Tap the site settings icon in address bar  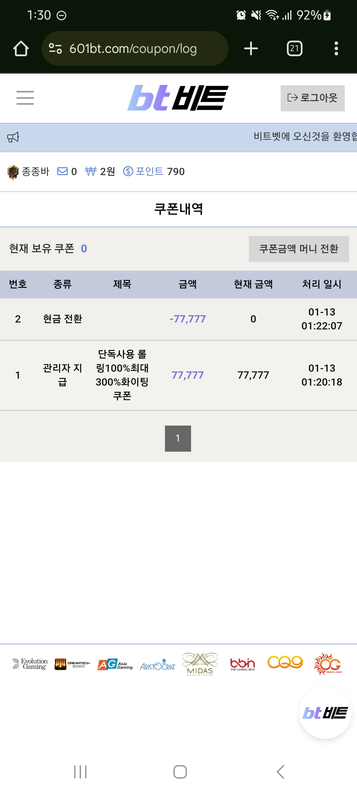[x=55, y=49]
